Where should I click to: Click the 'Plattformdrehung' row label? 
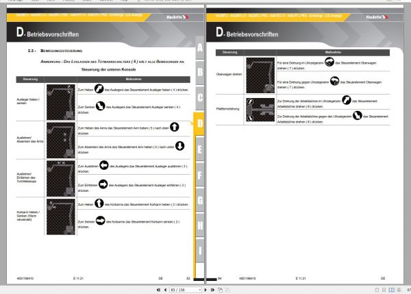pos(228,109)
